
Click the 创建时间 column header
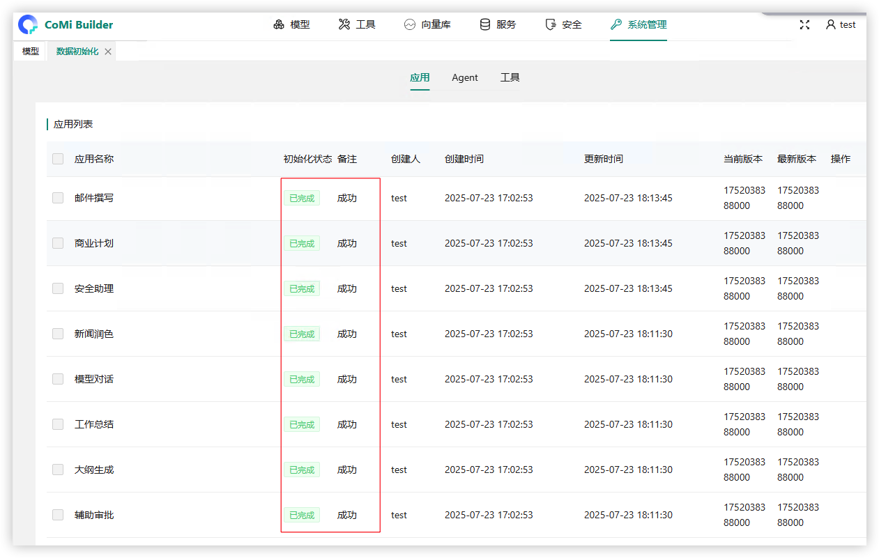tap(464, 159)
